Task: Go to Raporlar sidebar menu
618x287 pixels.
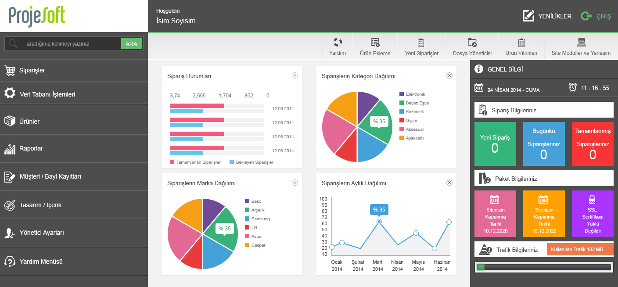Action: [31, 148]
